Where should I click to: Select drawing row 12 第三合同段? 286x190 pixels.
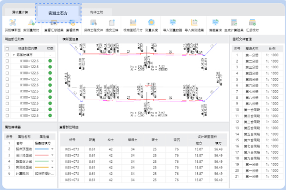click(257, 122)
